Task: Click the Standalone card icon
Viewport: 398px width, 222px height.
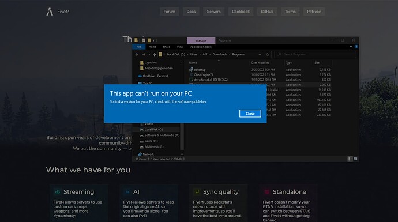Action: [266, 192]
